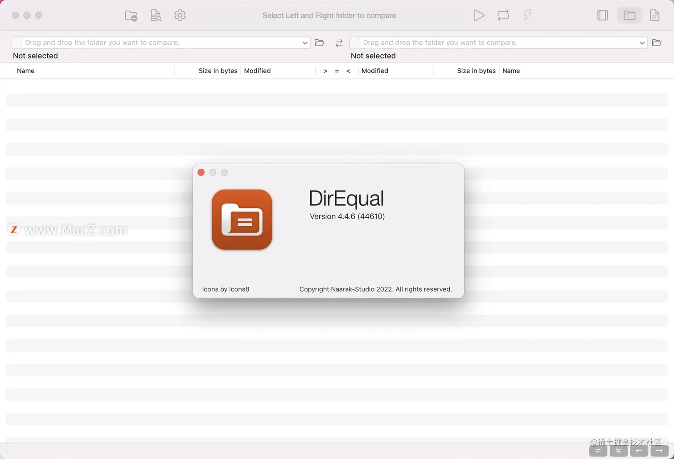This screenshot has height=459, width=674.
Task: Click the left folder path input field
Action: [x=160, y=43]
